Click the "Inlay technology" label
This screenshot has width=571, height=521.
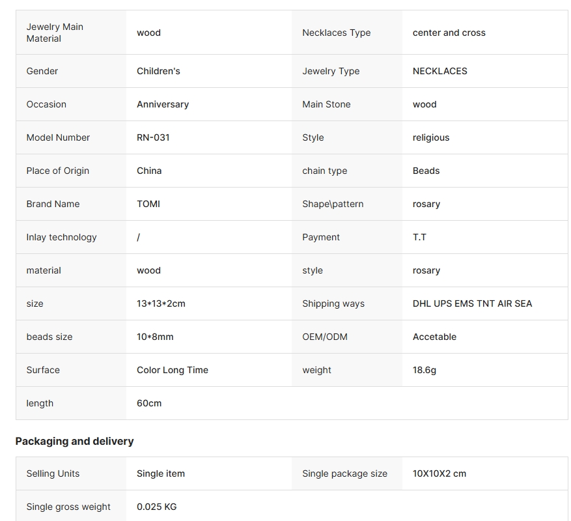pyautogui.click(x=61, y=237)
